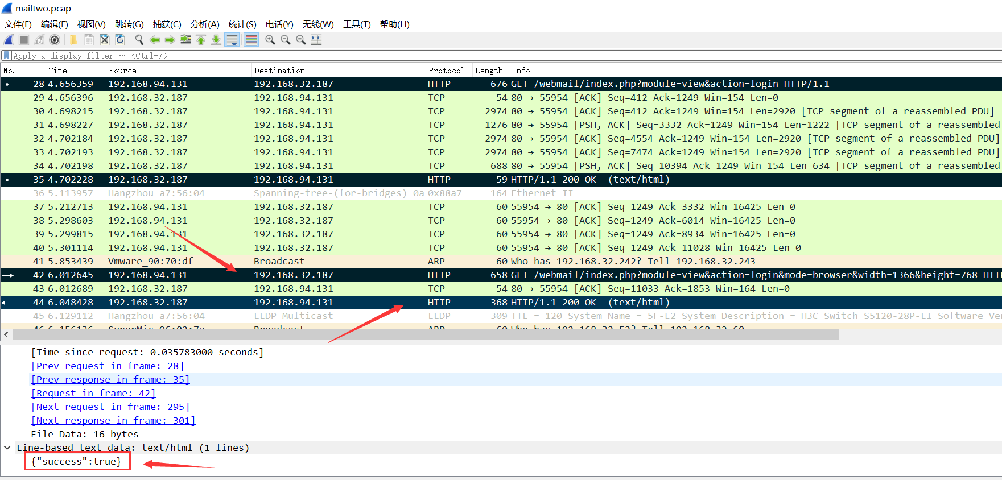Click the packet list horizontal scrollbar
1002x480 pixels.
(421, 335)
